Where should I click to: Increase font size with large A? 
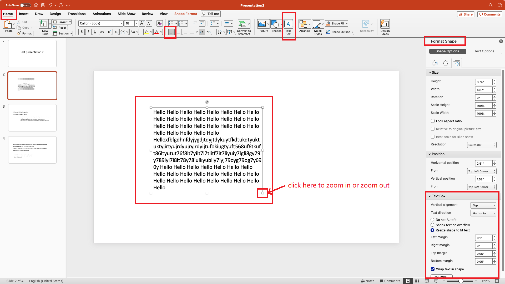(142, 23)
